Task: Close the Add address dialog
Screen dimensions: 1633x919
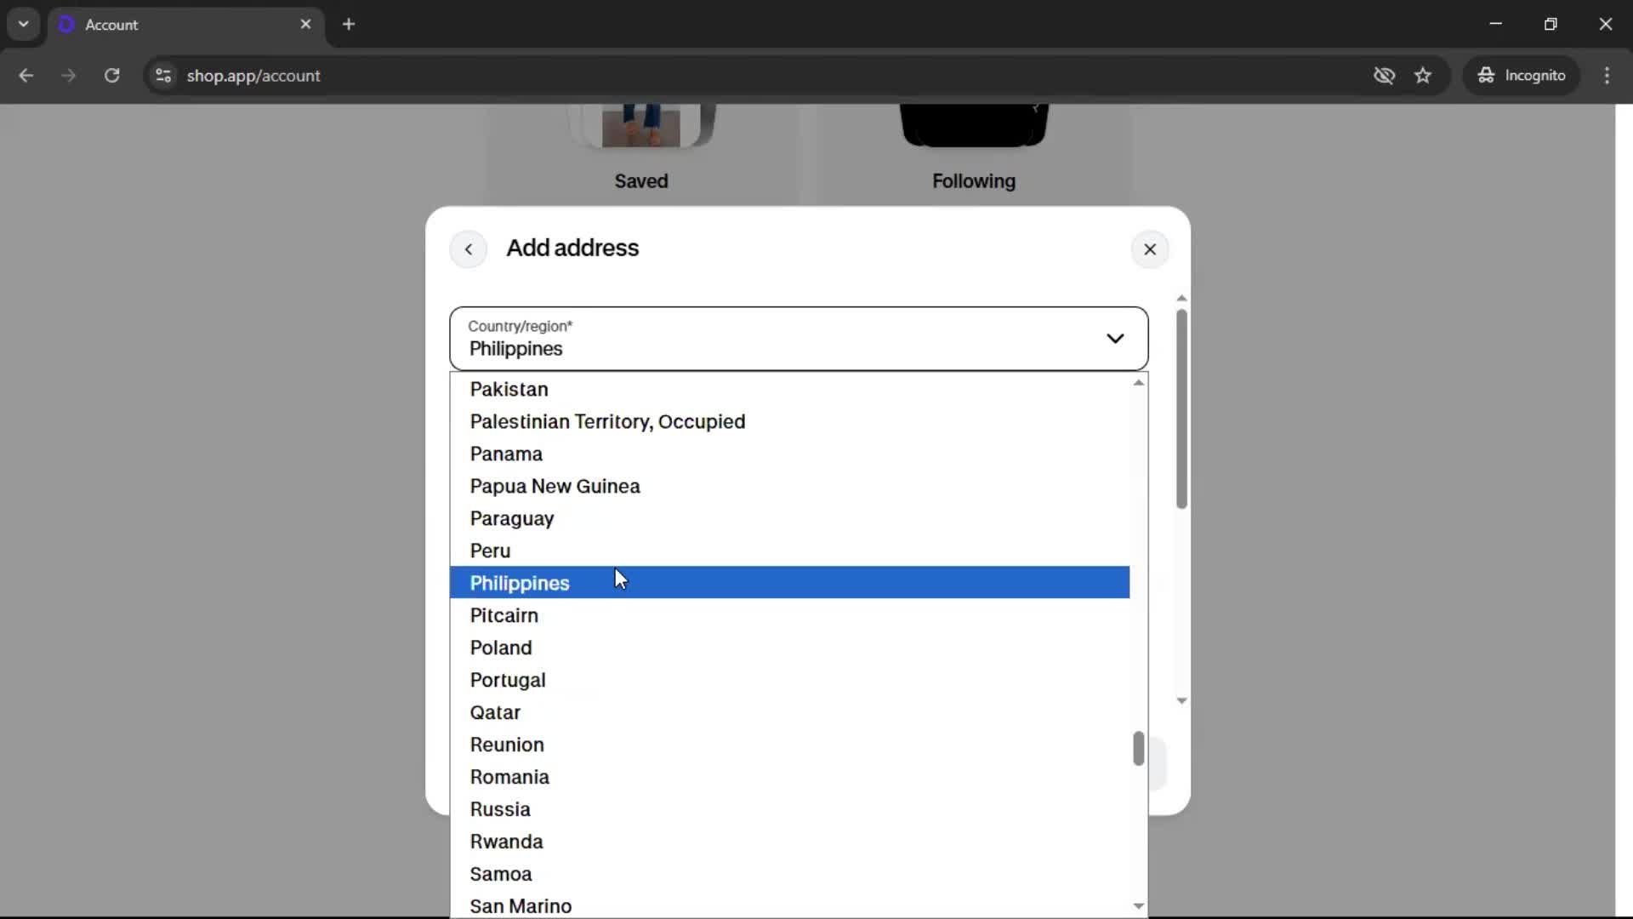Action: point(1149,249)
